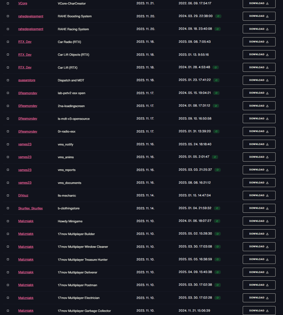
Task: Click refresh icon on Car Lift (RTX) row
Action: (216, 67)
